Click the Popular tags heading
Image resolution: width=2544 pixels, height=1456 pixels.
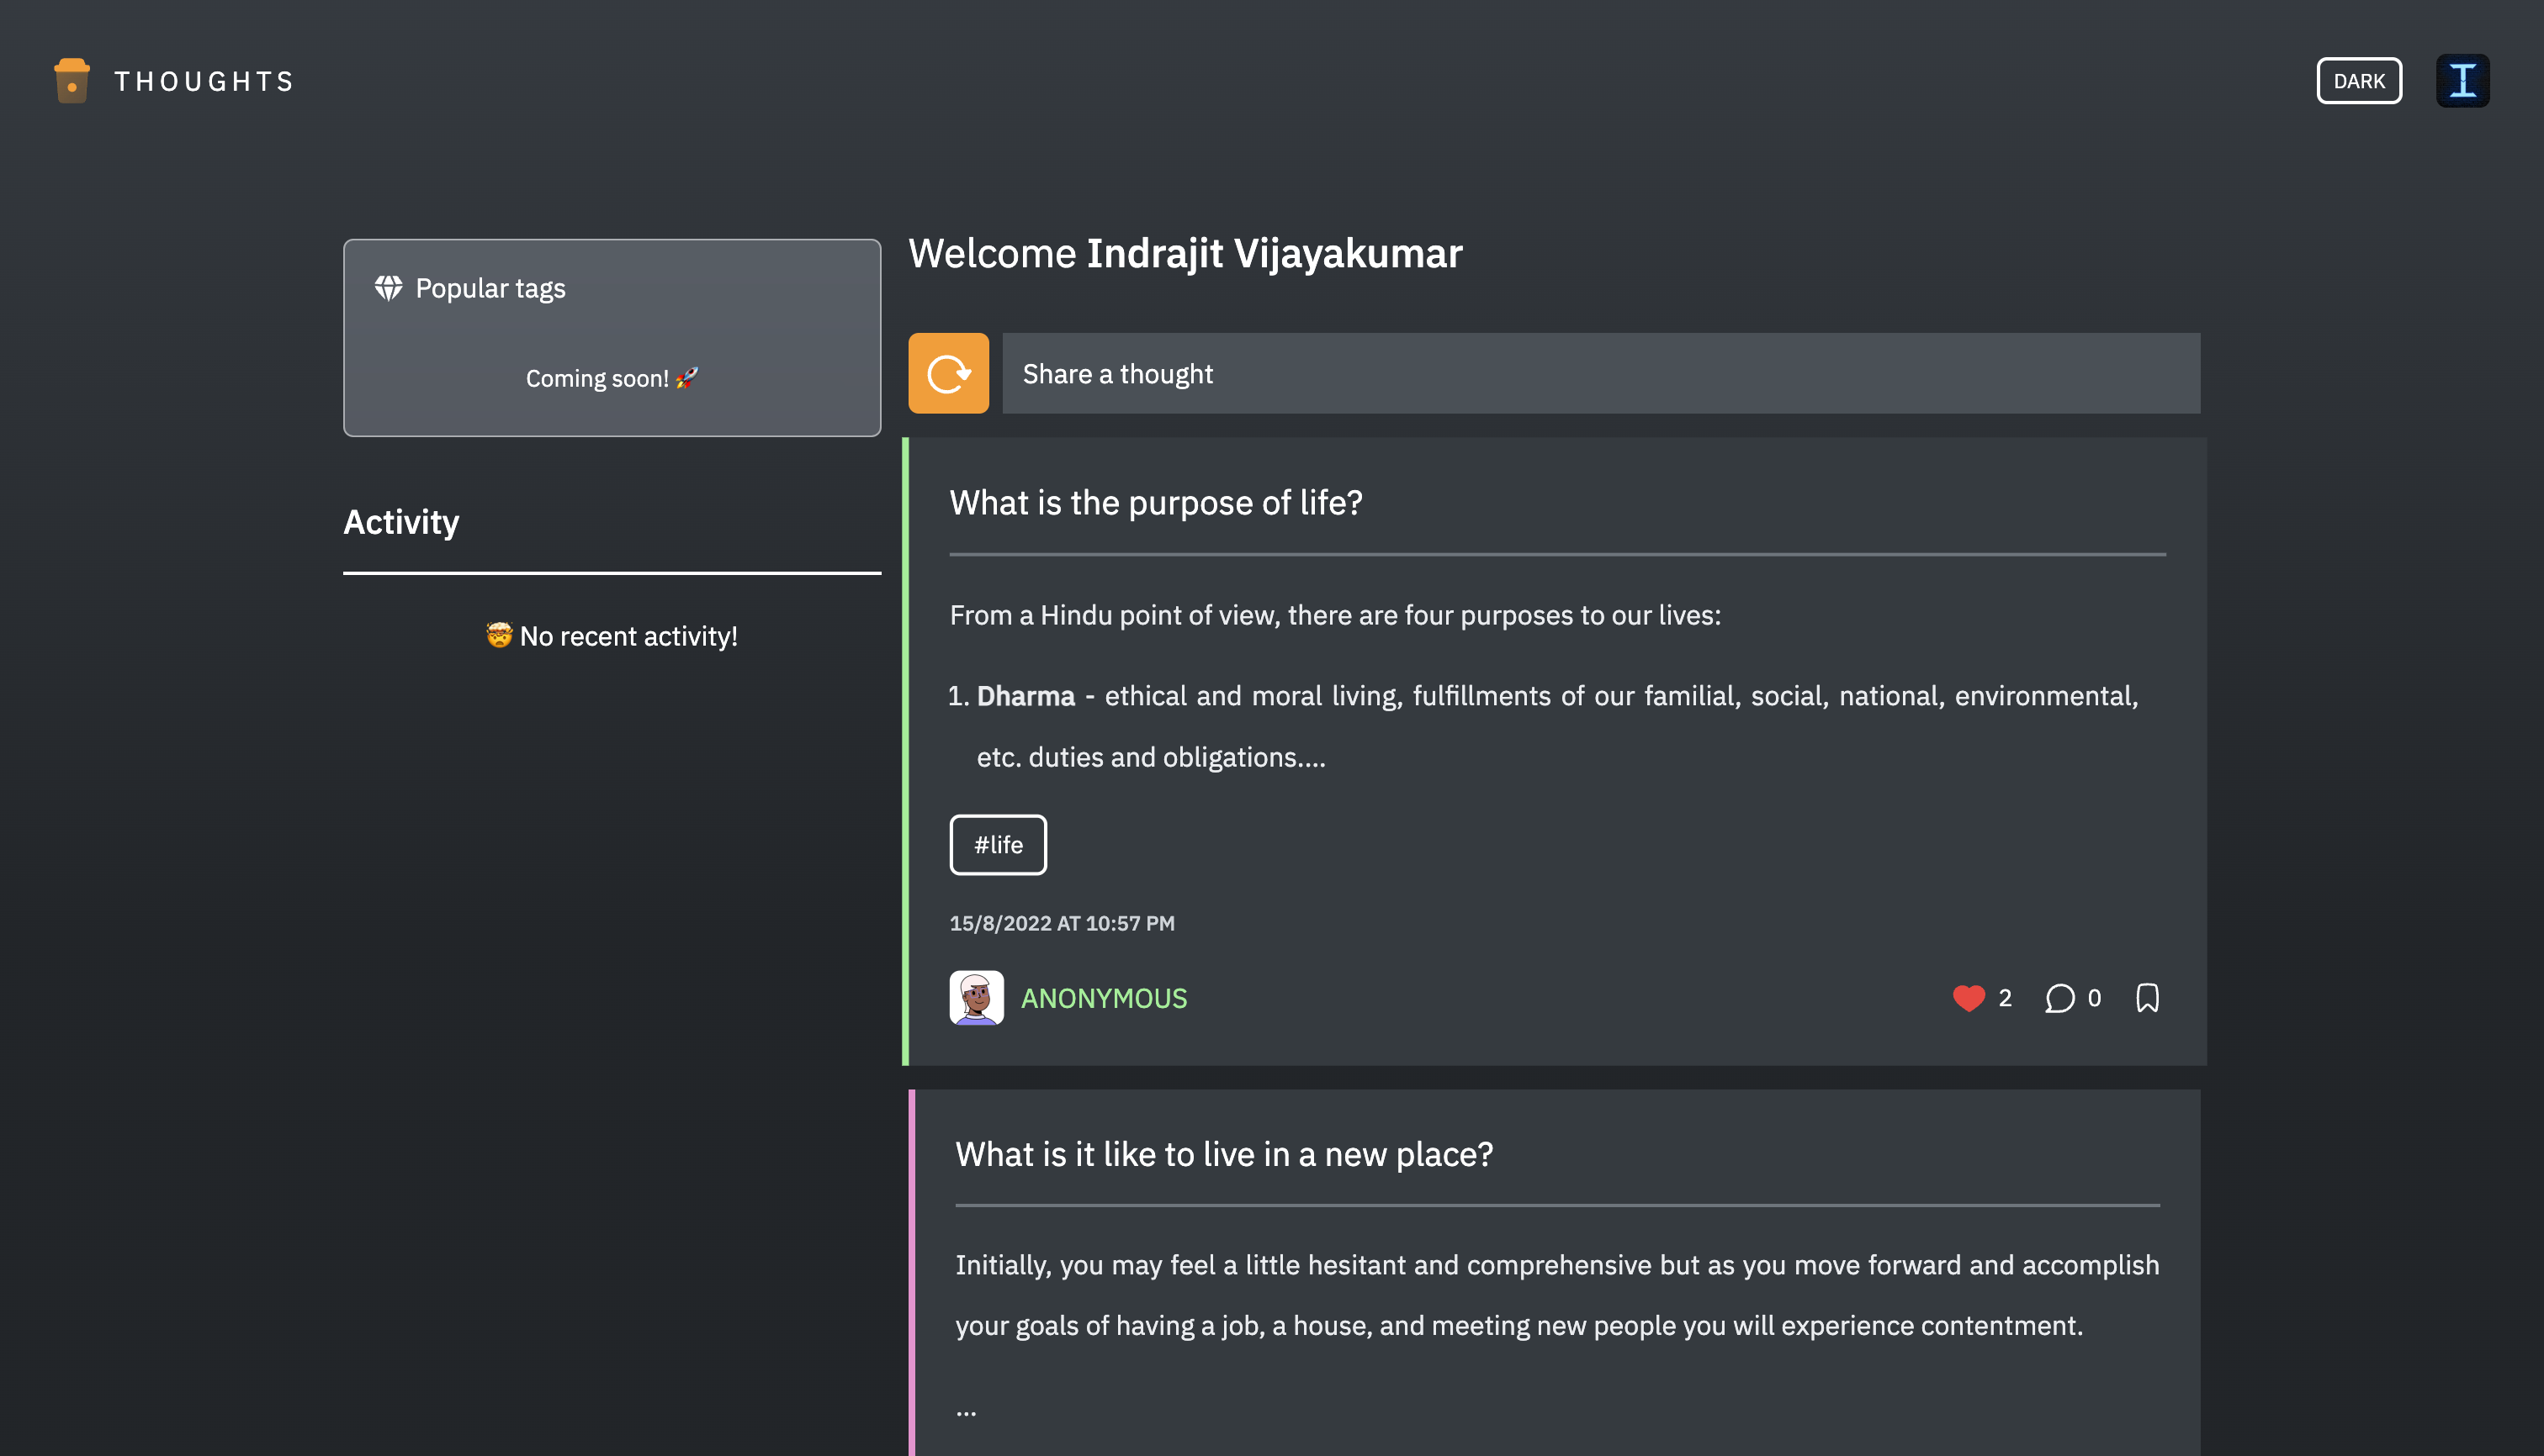click(490, 288)
